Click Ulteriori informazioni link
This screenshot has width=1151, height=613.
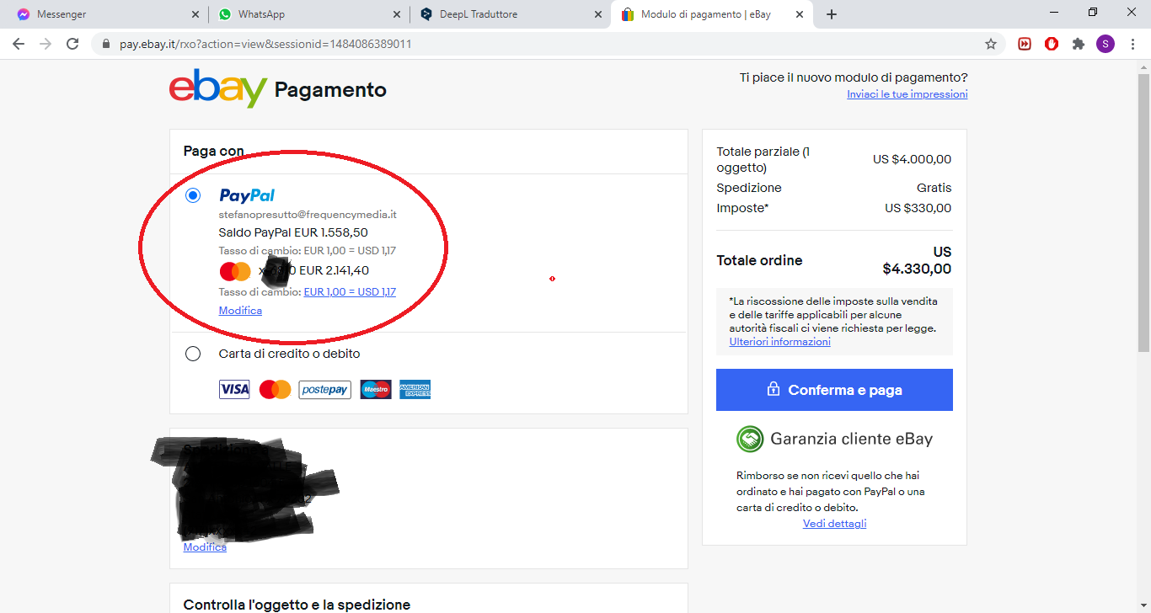tap(779, 342)
